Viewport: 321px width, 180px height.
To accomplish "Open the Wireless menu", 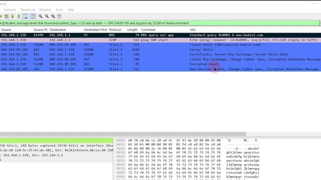I will coord(45,10).
